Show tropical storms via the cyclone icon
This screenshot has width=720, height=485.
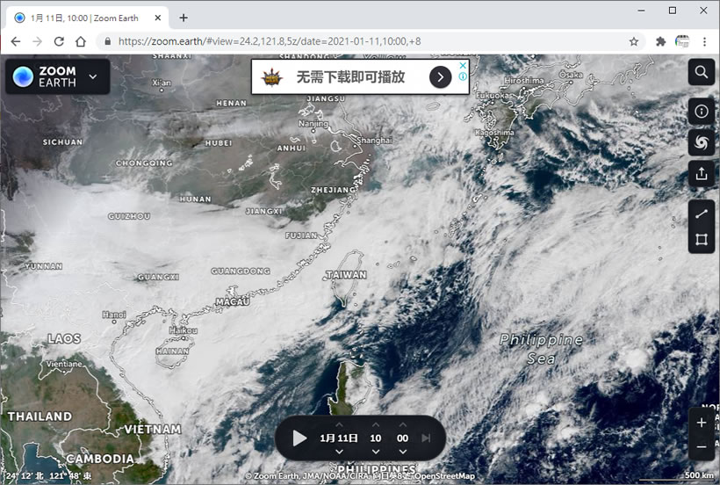[702, 142]
